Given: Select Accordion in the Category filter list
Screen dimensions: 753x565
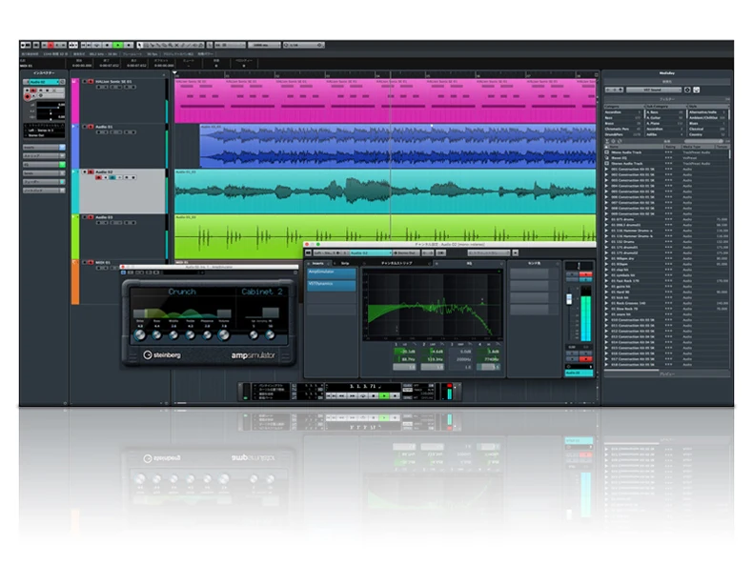Looking at the screenshot, I should coord(622,112).
